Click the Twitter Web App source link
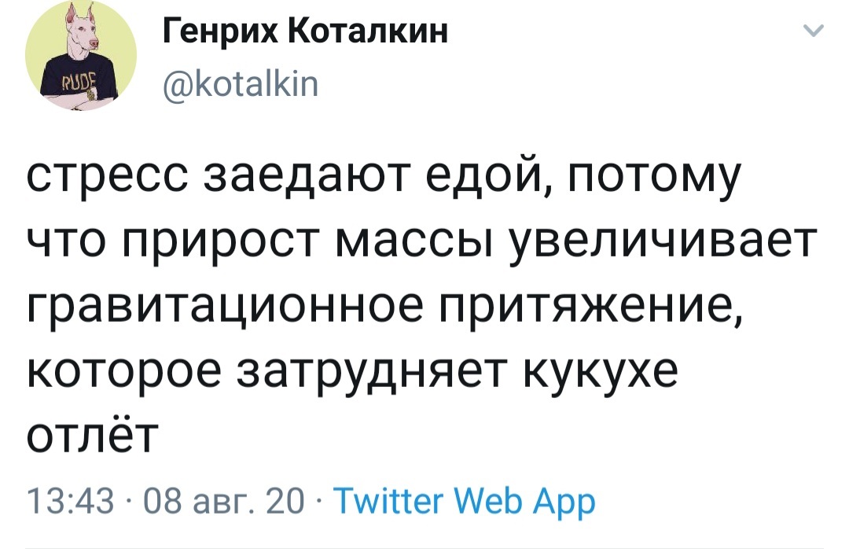This screenshot has width=849, height=549. click(x=462, y=500)
